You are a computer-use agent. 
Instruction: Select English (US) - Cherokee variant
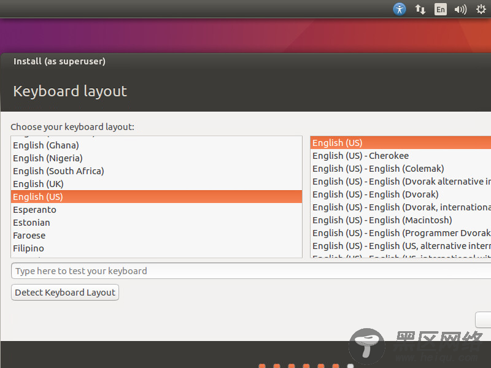point(401,156)
